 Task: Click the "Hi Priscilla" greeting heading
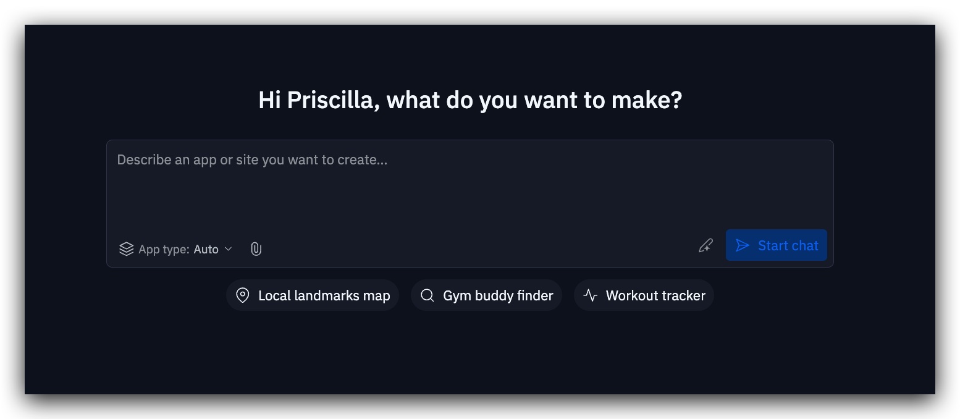(x=469, y=100)
